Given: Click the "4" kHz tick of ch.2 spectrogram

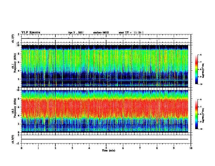Looking at the screenshot, I should click(x=19, y=116).
